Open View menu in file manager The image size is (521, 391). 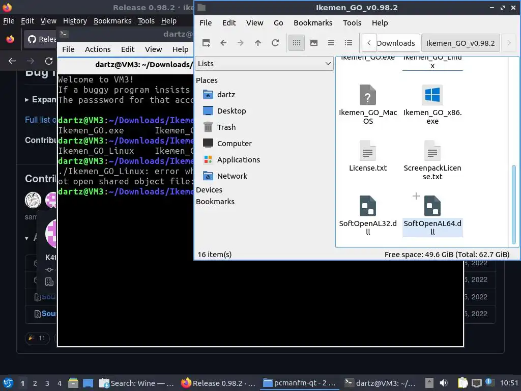(254, 23)
